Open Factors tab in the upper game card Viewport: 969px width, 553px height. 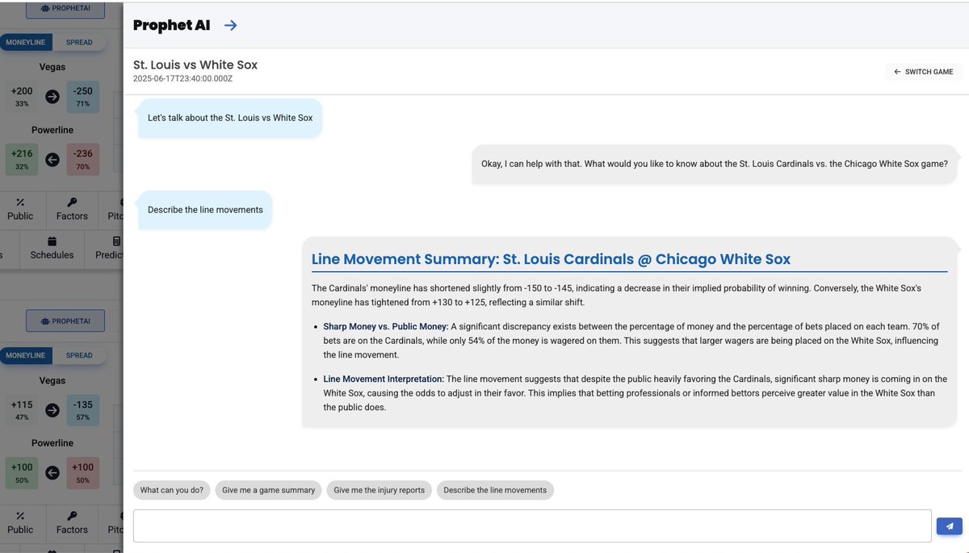72,209
